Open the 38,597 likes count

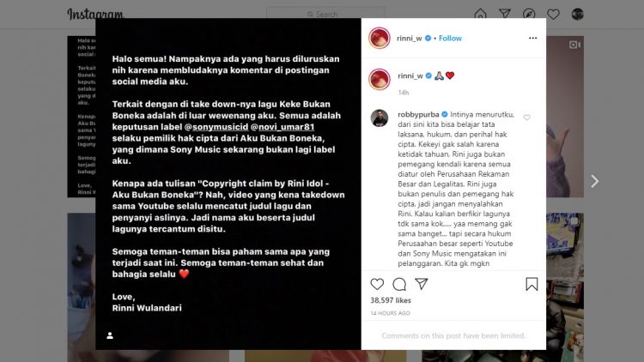pyautogui.click(x=391, y=300)
